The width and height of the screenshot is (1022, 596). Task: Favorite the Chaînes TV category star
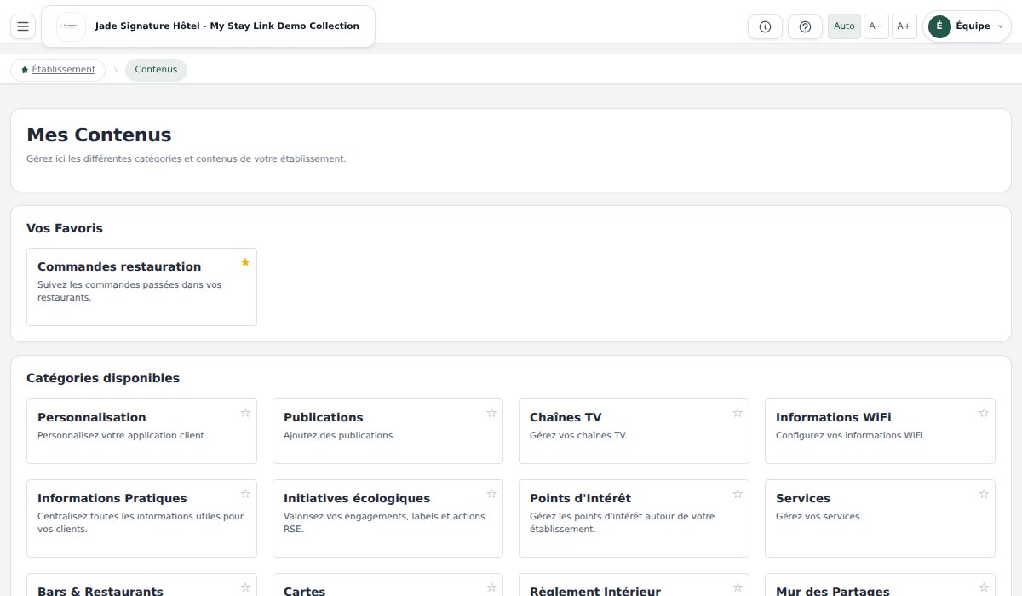[738, 413]
